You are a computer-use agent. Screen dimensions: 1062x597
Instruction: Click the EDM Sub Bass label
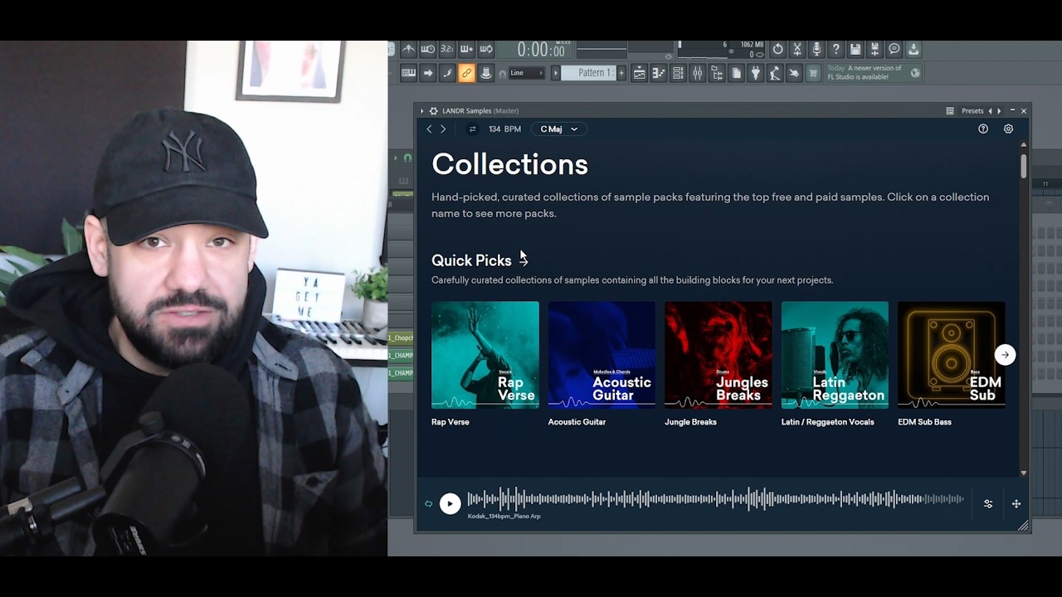[x=924, y=422]
